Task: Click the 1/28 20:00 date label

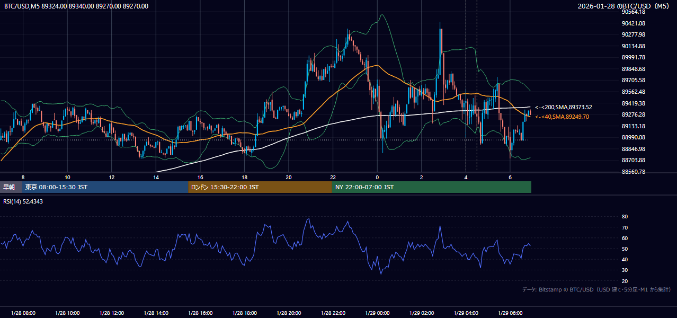Action: pos(288,313)
